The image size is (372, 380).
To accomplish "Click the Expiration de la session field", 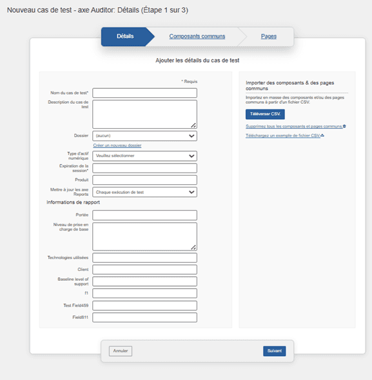I will 144,168.
